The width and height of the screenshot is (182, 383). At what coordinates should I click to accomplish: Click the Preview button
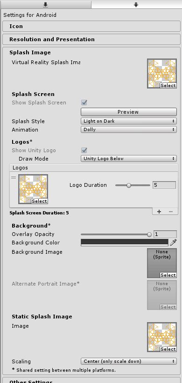tap(129, 112)
